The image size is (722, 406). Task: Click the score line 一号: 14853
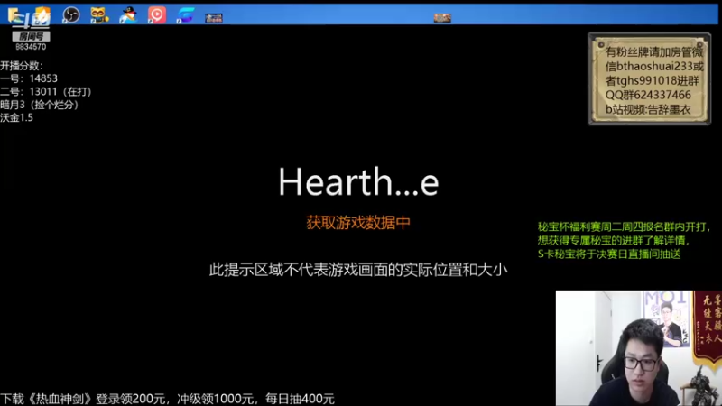29,78
